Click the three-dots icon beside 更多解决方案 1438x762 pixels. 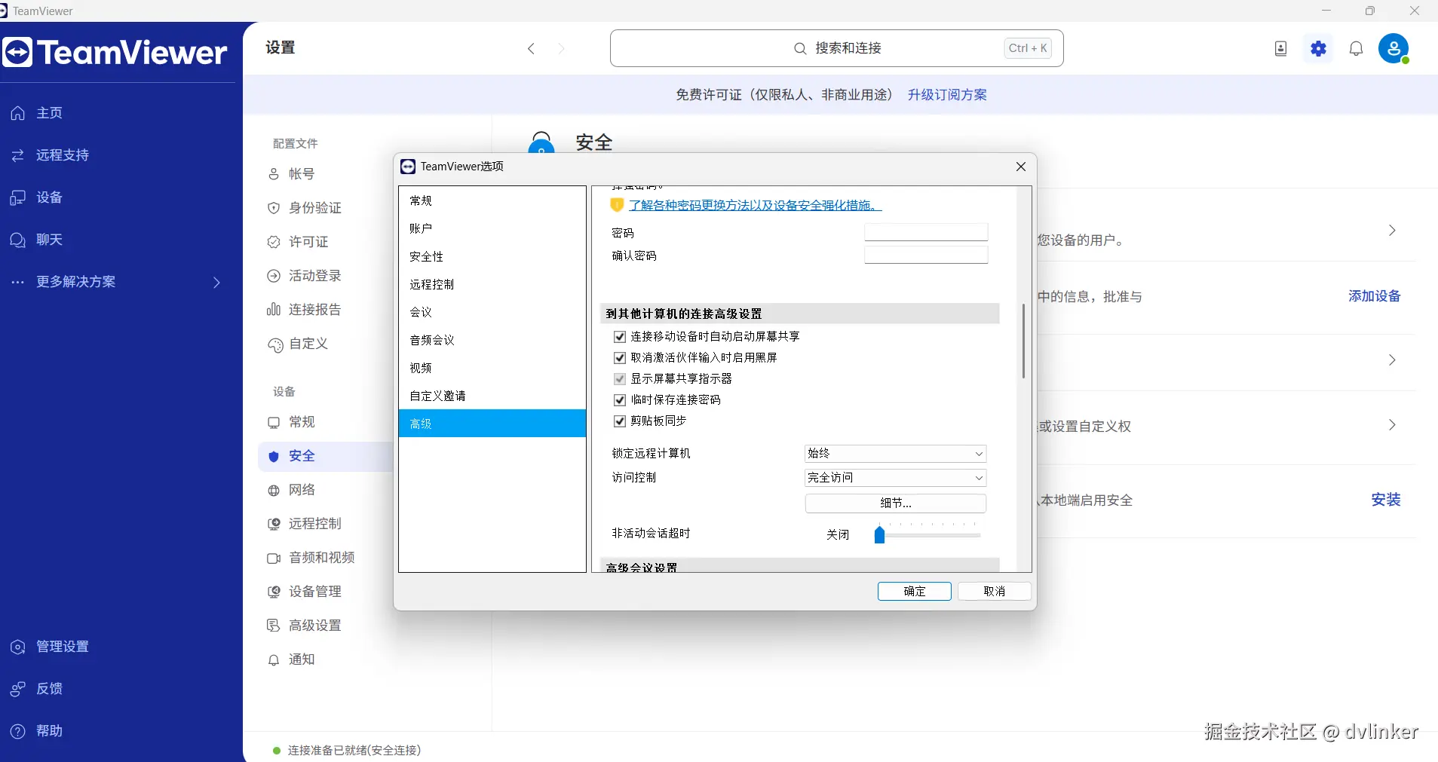click(18, 282)
